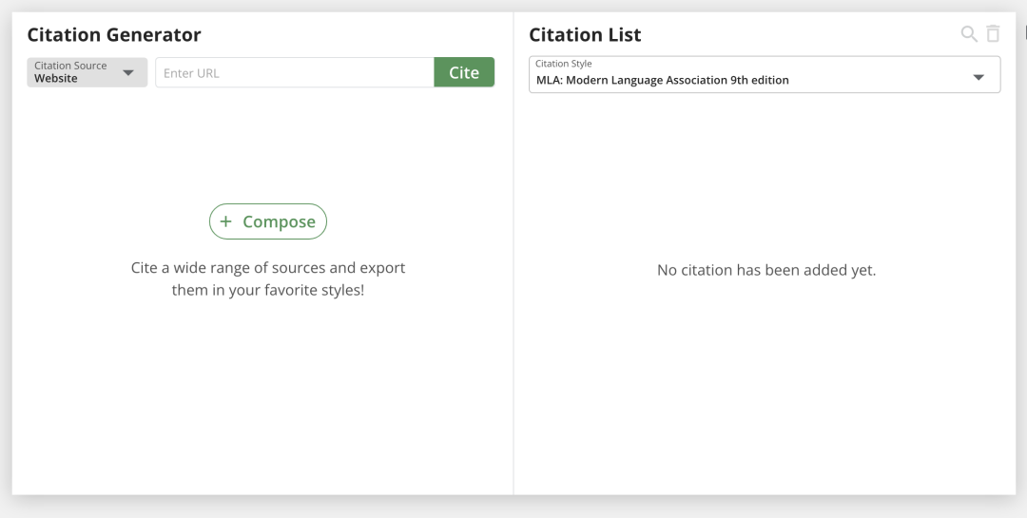
Task: Focus the Enter URL input field
Action: pyautogui.click(x=295, y=72)
